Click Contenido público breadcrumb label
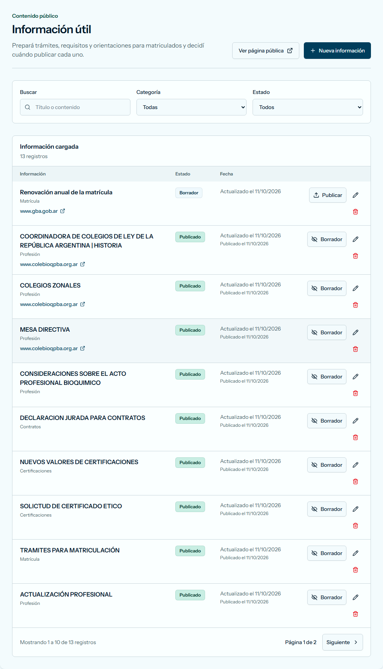 (x=35, y=16)
